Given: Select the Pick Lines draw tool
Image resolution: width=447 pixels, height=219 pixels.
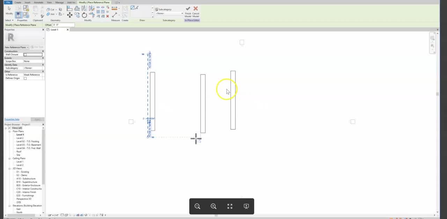Looking at the screenshot, I should [137, 8].
